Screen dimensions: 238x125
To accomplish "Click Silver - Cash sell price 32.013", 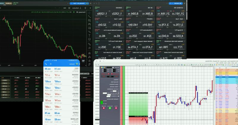I will click(117, 25).
